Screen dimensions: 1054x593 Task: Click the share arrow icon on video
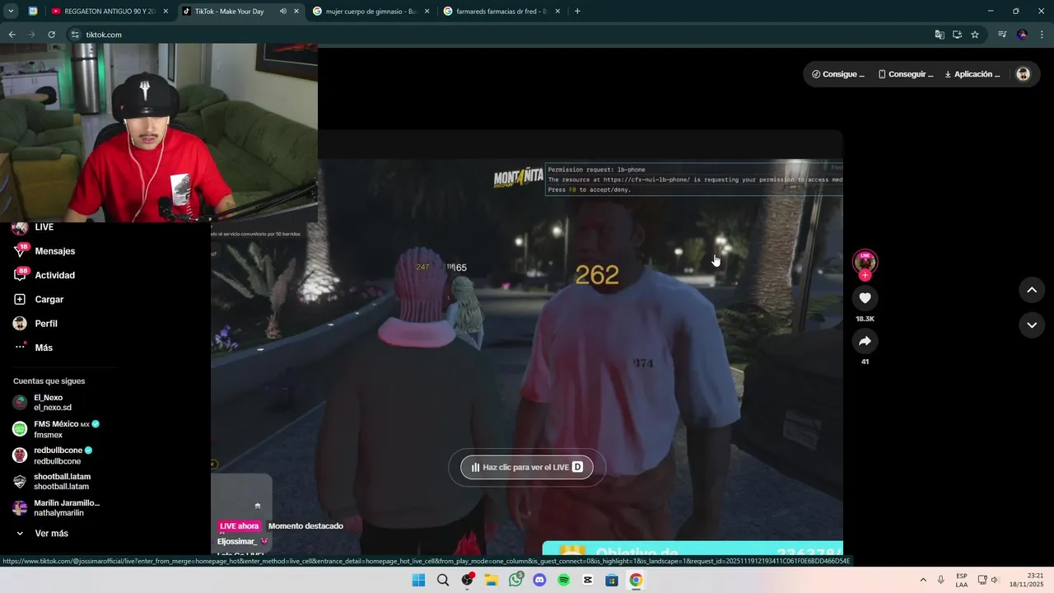click(x=865, y=341)
